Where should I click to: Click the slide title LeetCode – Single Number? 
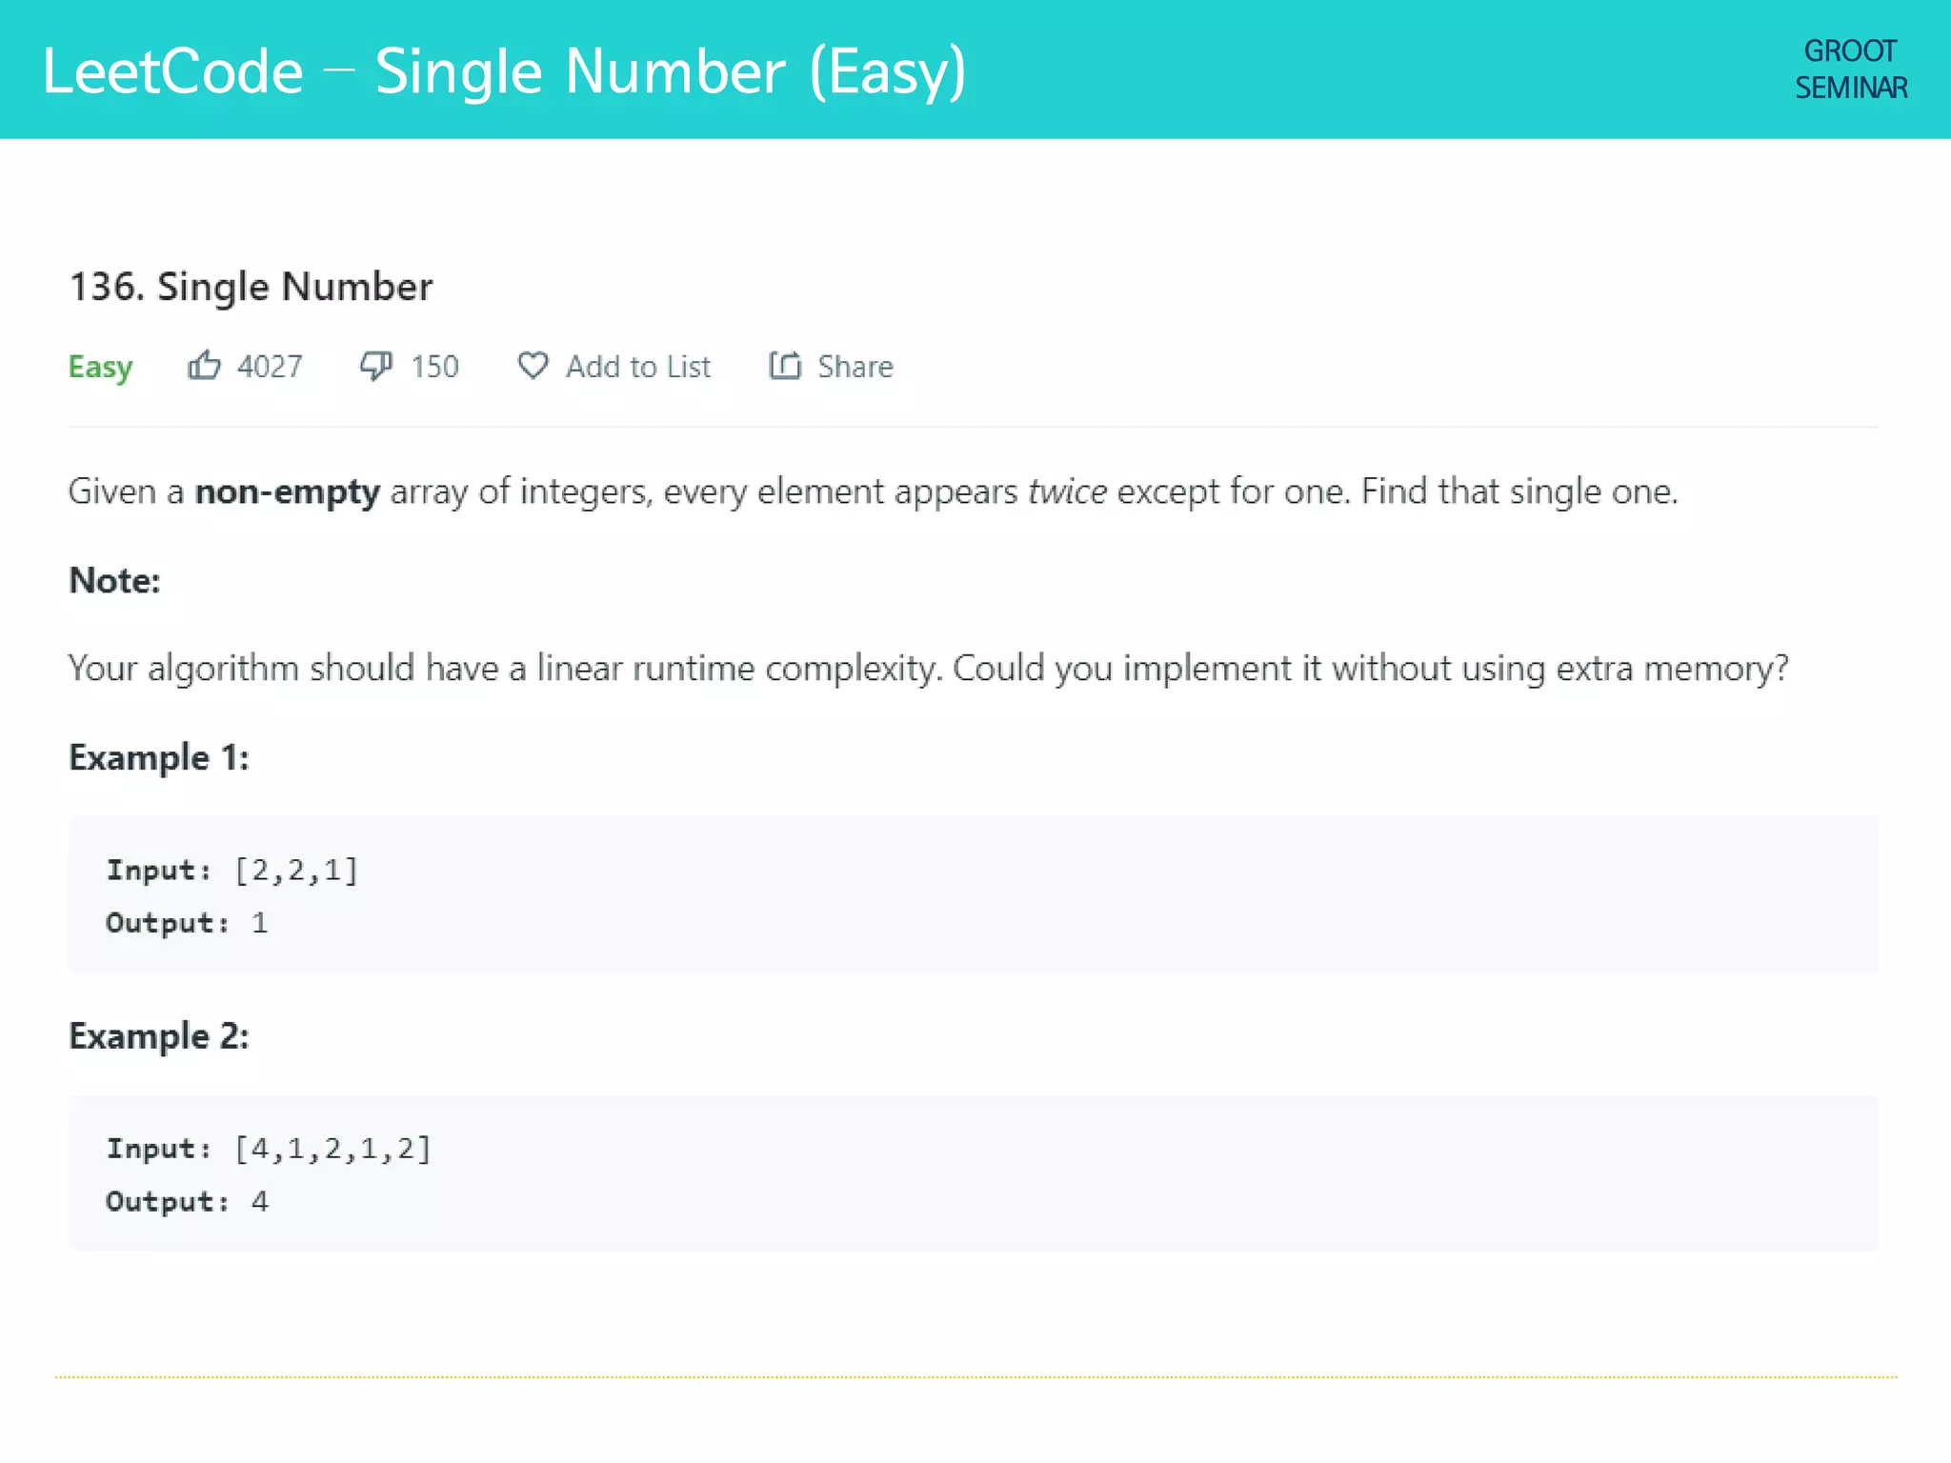(x=504, y=71)
